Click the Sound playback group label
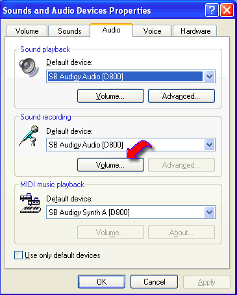The height and width of the screenshot is (295, 237). coord(45,49)
